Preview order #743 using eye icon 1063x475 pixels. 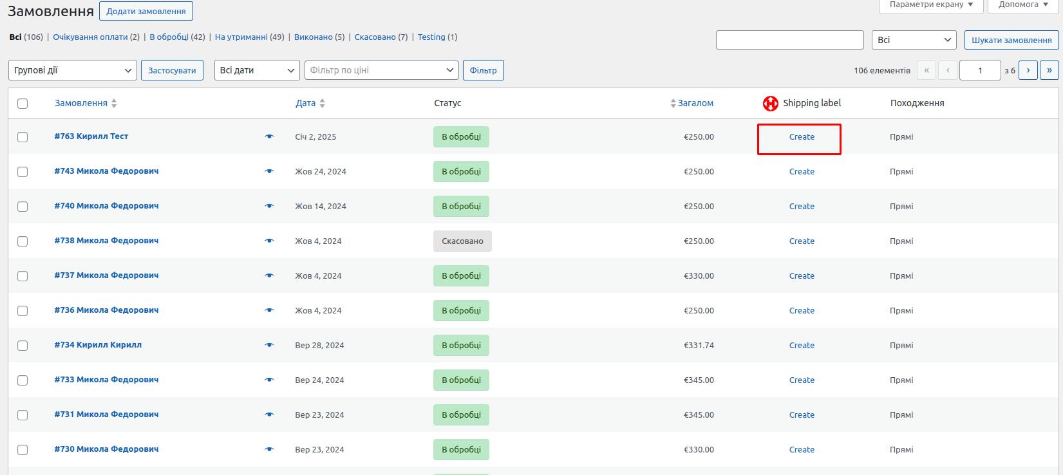pos(269,171)
